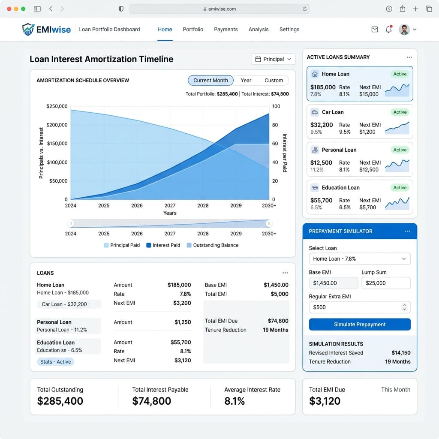Click the Car Loan car icon

click(x=315, y=112)
